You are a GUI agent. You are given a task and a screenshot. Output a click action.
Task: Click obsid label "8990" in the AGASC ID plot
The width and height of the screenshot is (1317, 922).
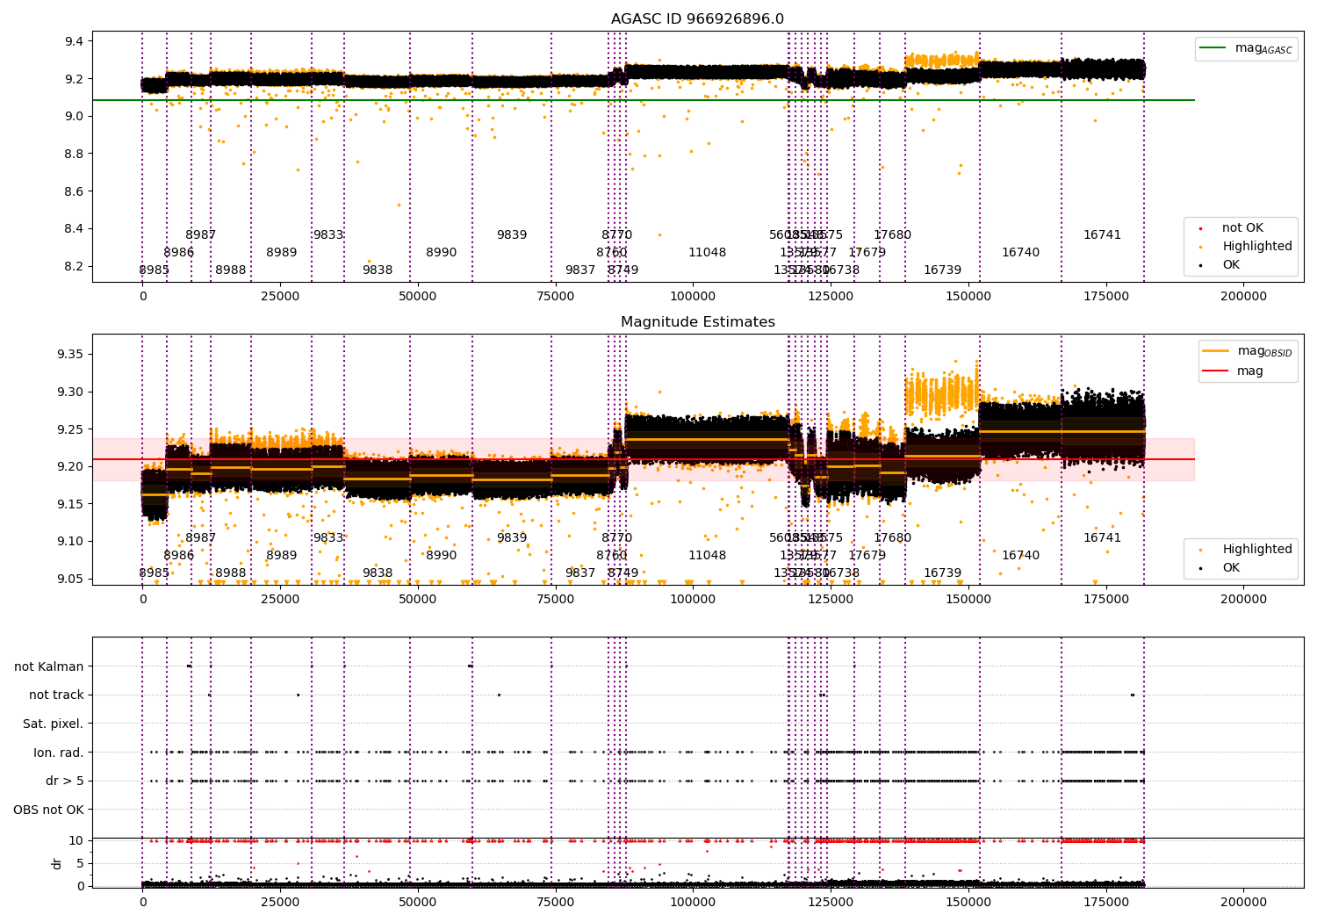click(x=442, y=253)
